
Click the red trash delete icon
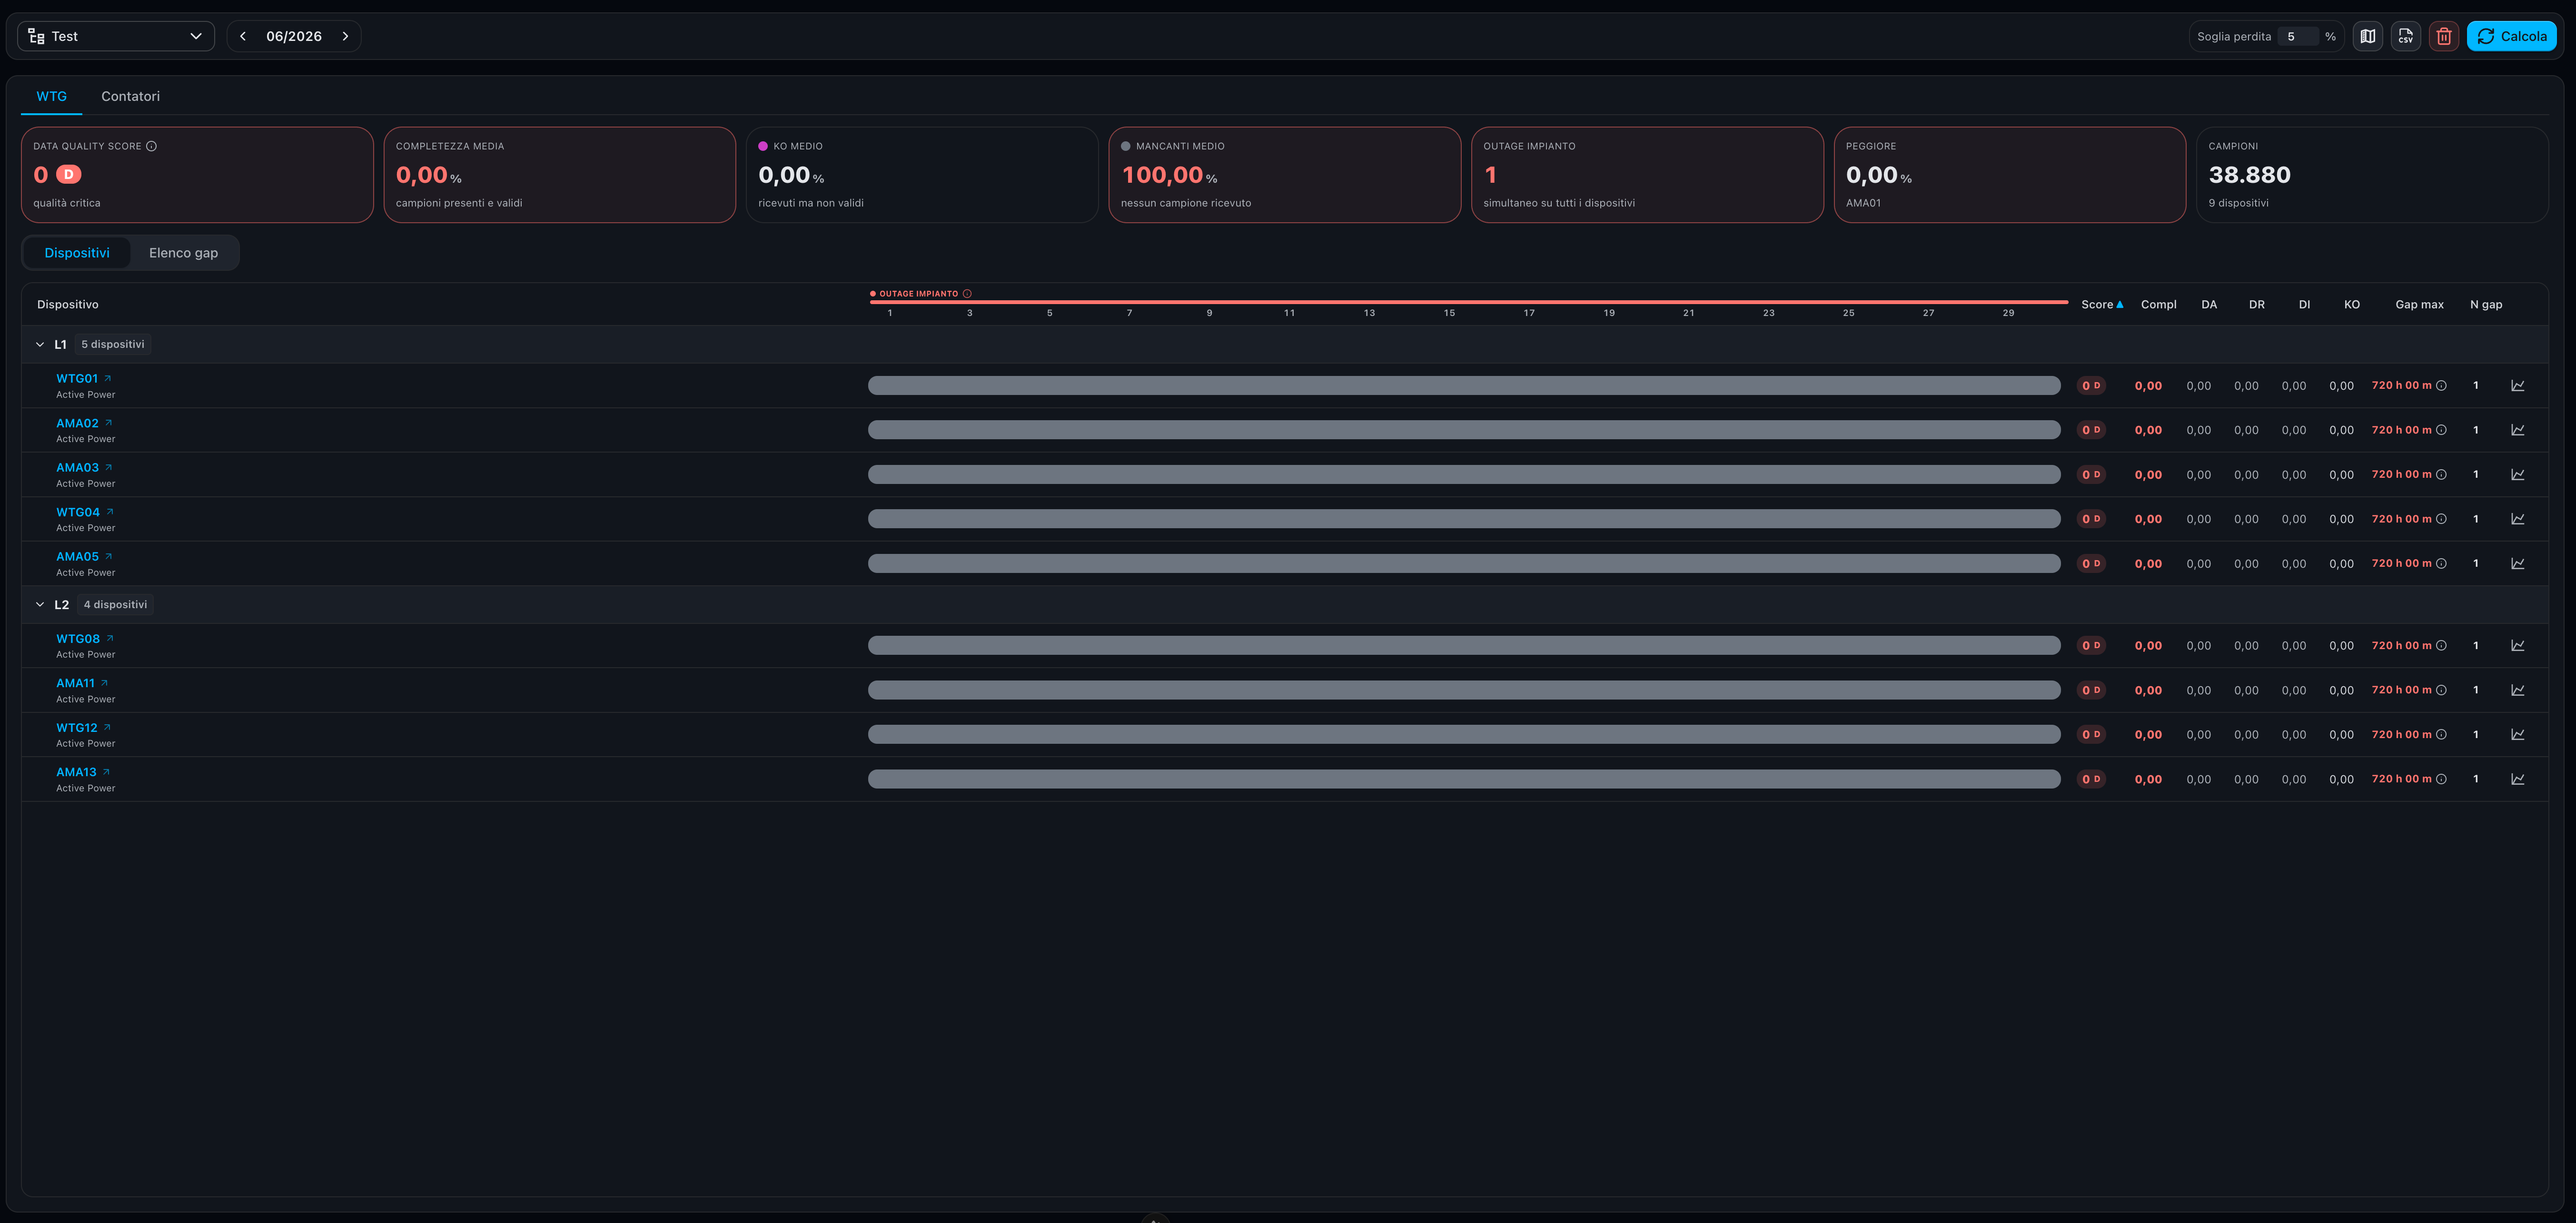coord(2443,36)
